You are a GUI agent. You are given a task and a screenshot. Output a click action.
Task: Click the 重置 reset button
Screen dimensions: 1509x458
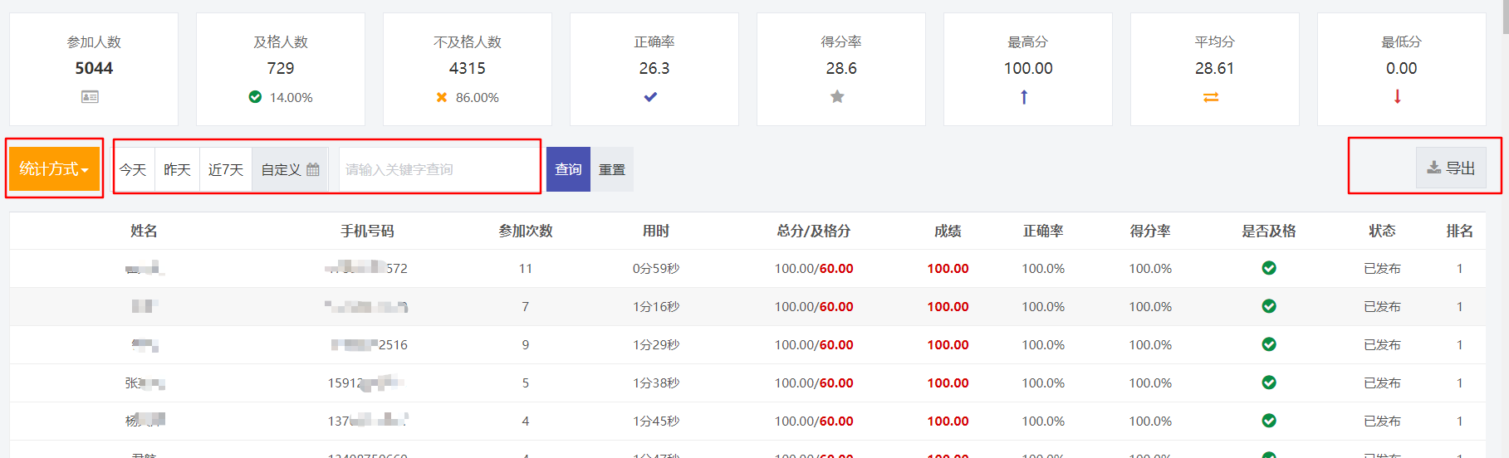point(612,169)
